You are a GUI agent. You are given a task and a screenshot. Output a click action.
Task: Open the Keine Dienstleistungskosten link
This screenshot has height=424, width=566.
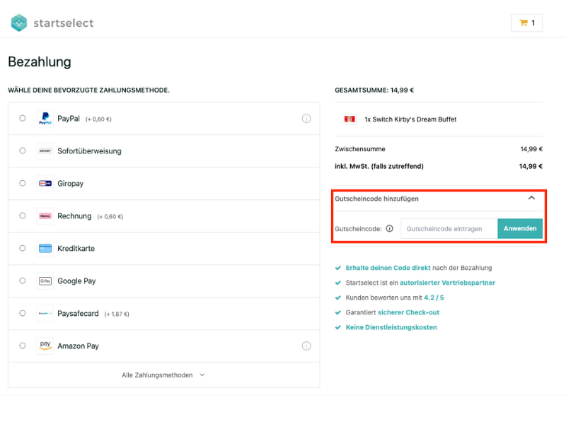[391, 327]
